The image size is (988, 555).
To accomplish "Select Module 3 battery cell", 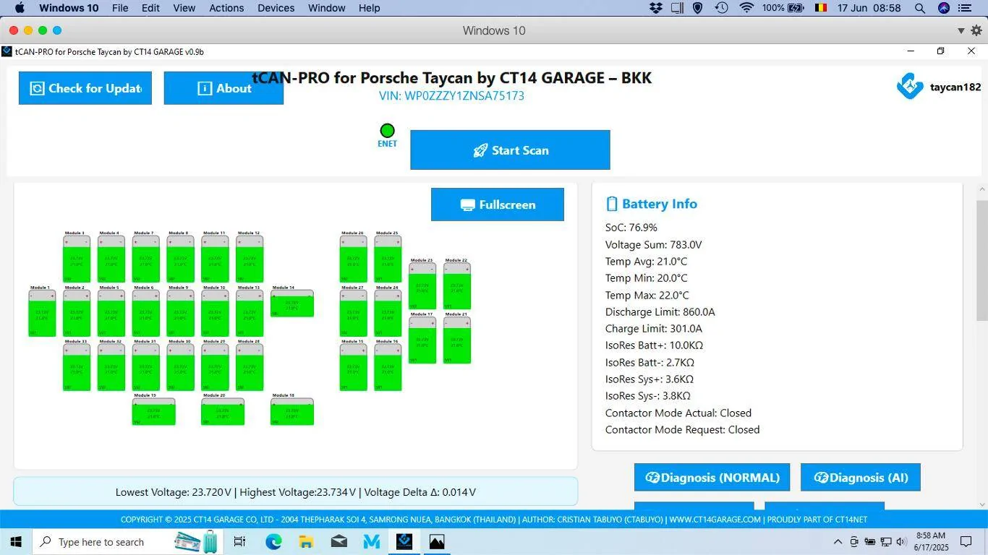I will point(77,259).
